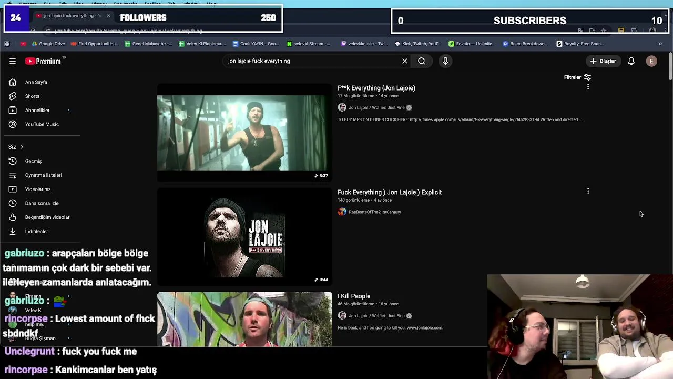Open F**k Everything (Jon Lajoie) title link
This screenshot has width=673, height=379.
(376, 88)
